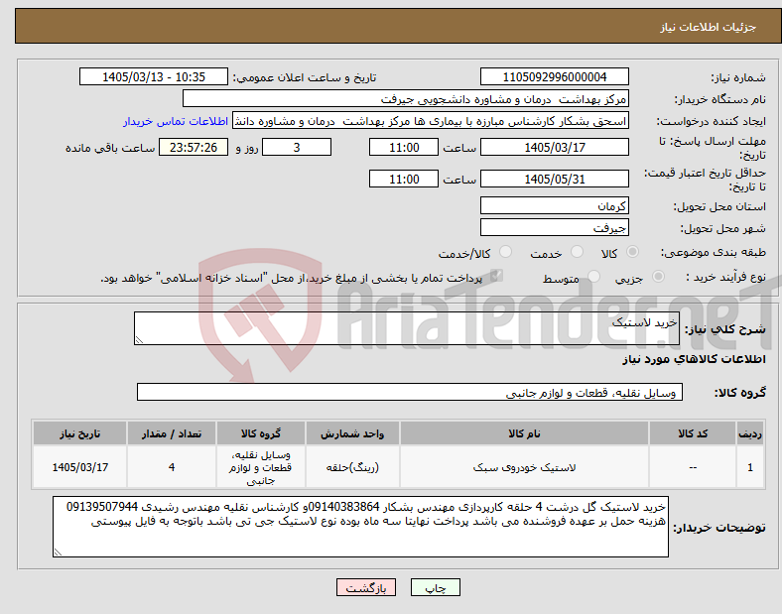Click the buyer organization name field
Image resolution: width=782 pixels, height=614 pixels.
point(406,98)
